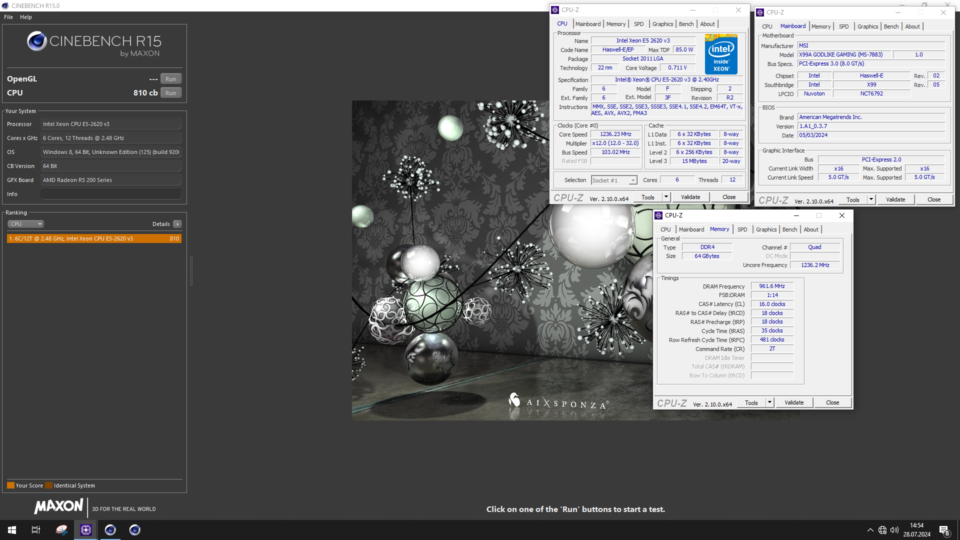Switch to Memory tab in CPU-Z CPU window
Viewport: 960px width, 540px height.
pyautogui.click(x=616, y=24)
